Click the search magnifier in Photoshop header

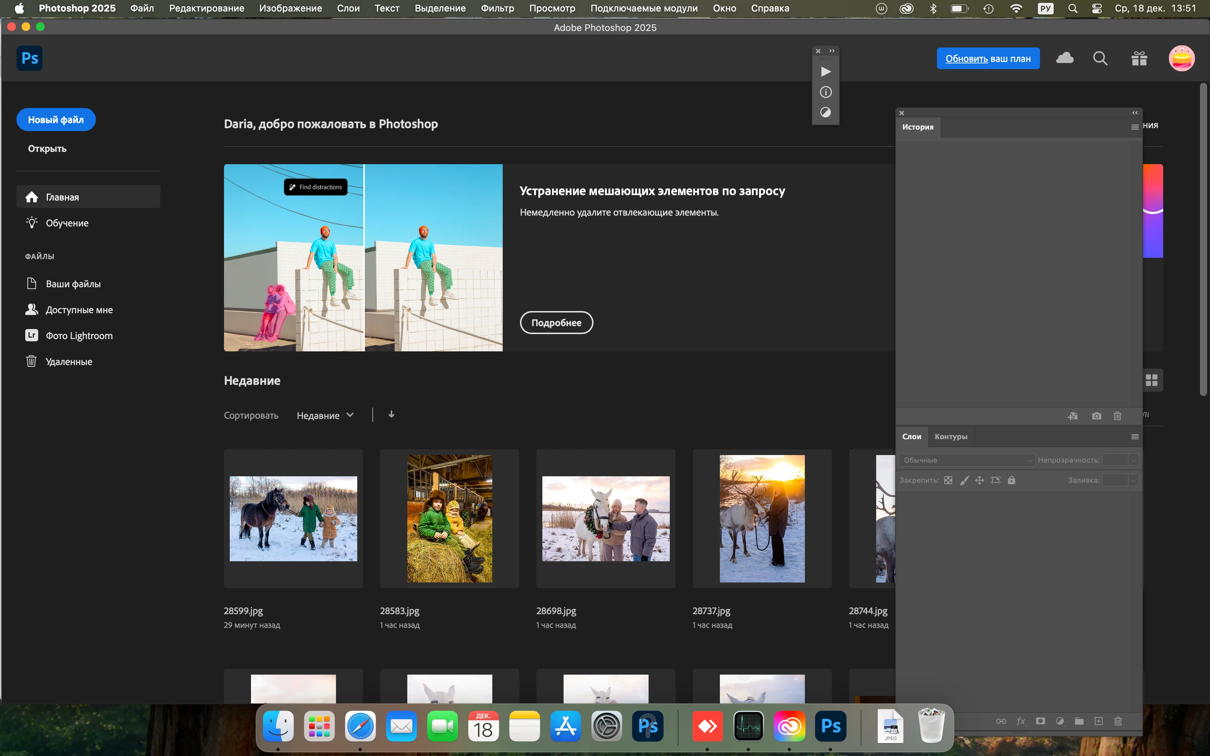coord(1100,58)
